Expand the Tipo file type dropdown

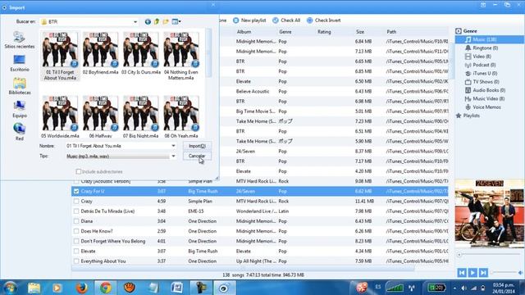(x=173, y=157)
